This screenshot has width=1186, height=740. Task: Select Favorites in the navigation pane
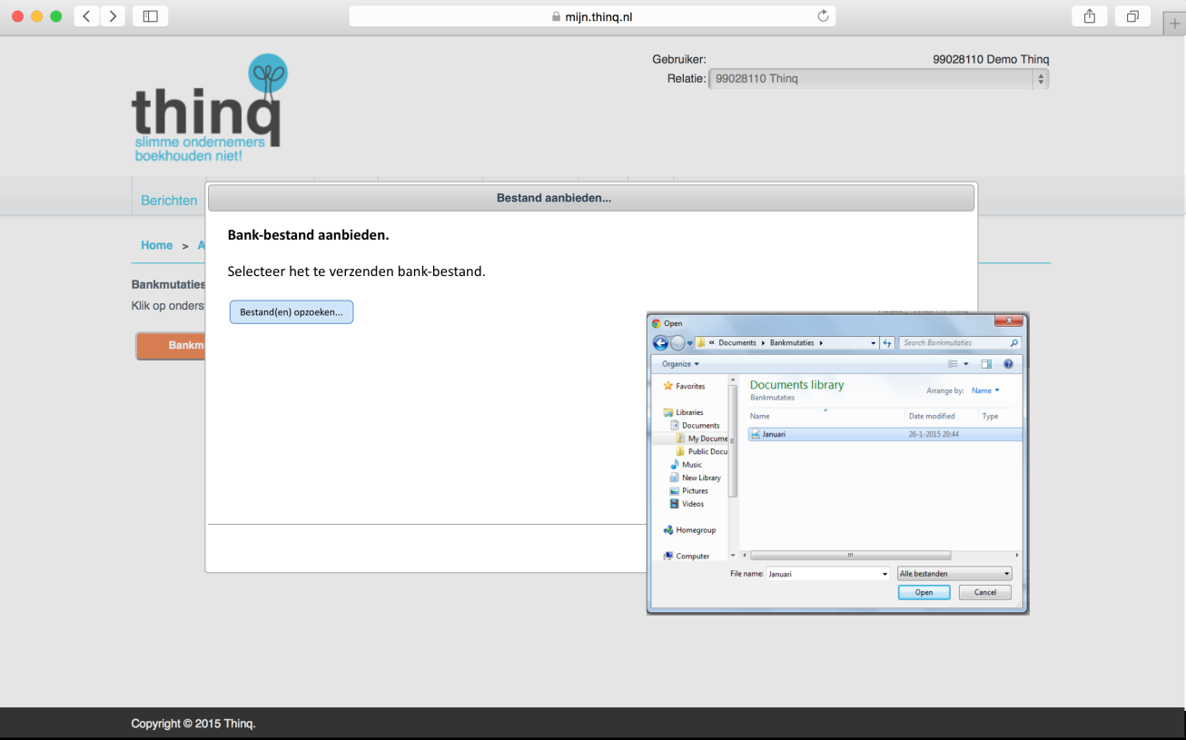[684, 386]
